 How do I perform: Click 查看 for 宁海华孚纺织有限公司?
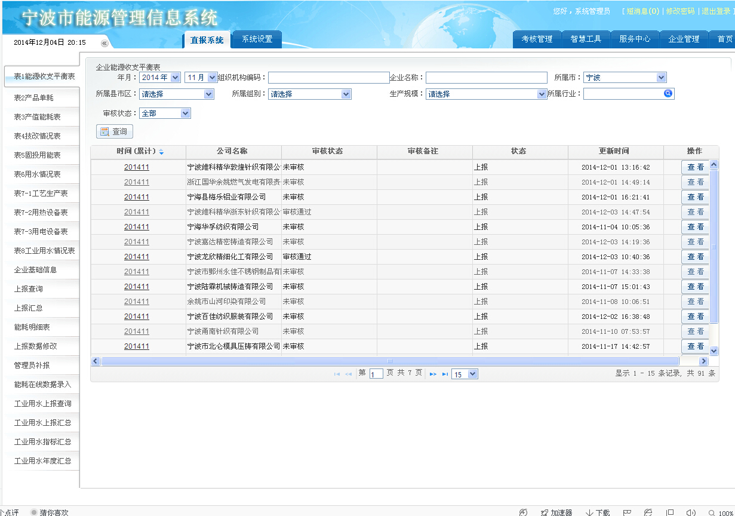pyautogui.click(x=695, y=227)
